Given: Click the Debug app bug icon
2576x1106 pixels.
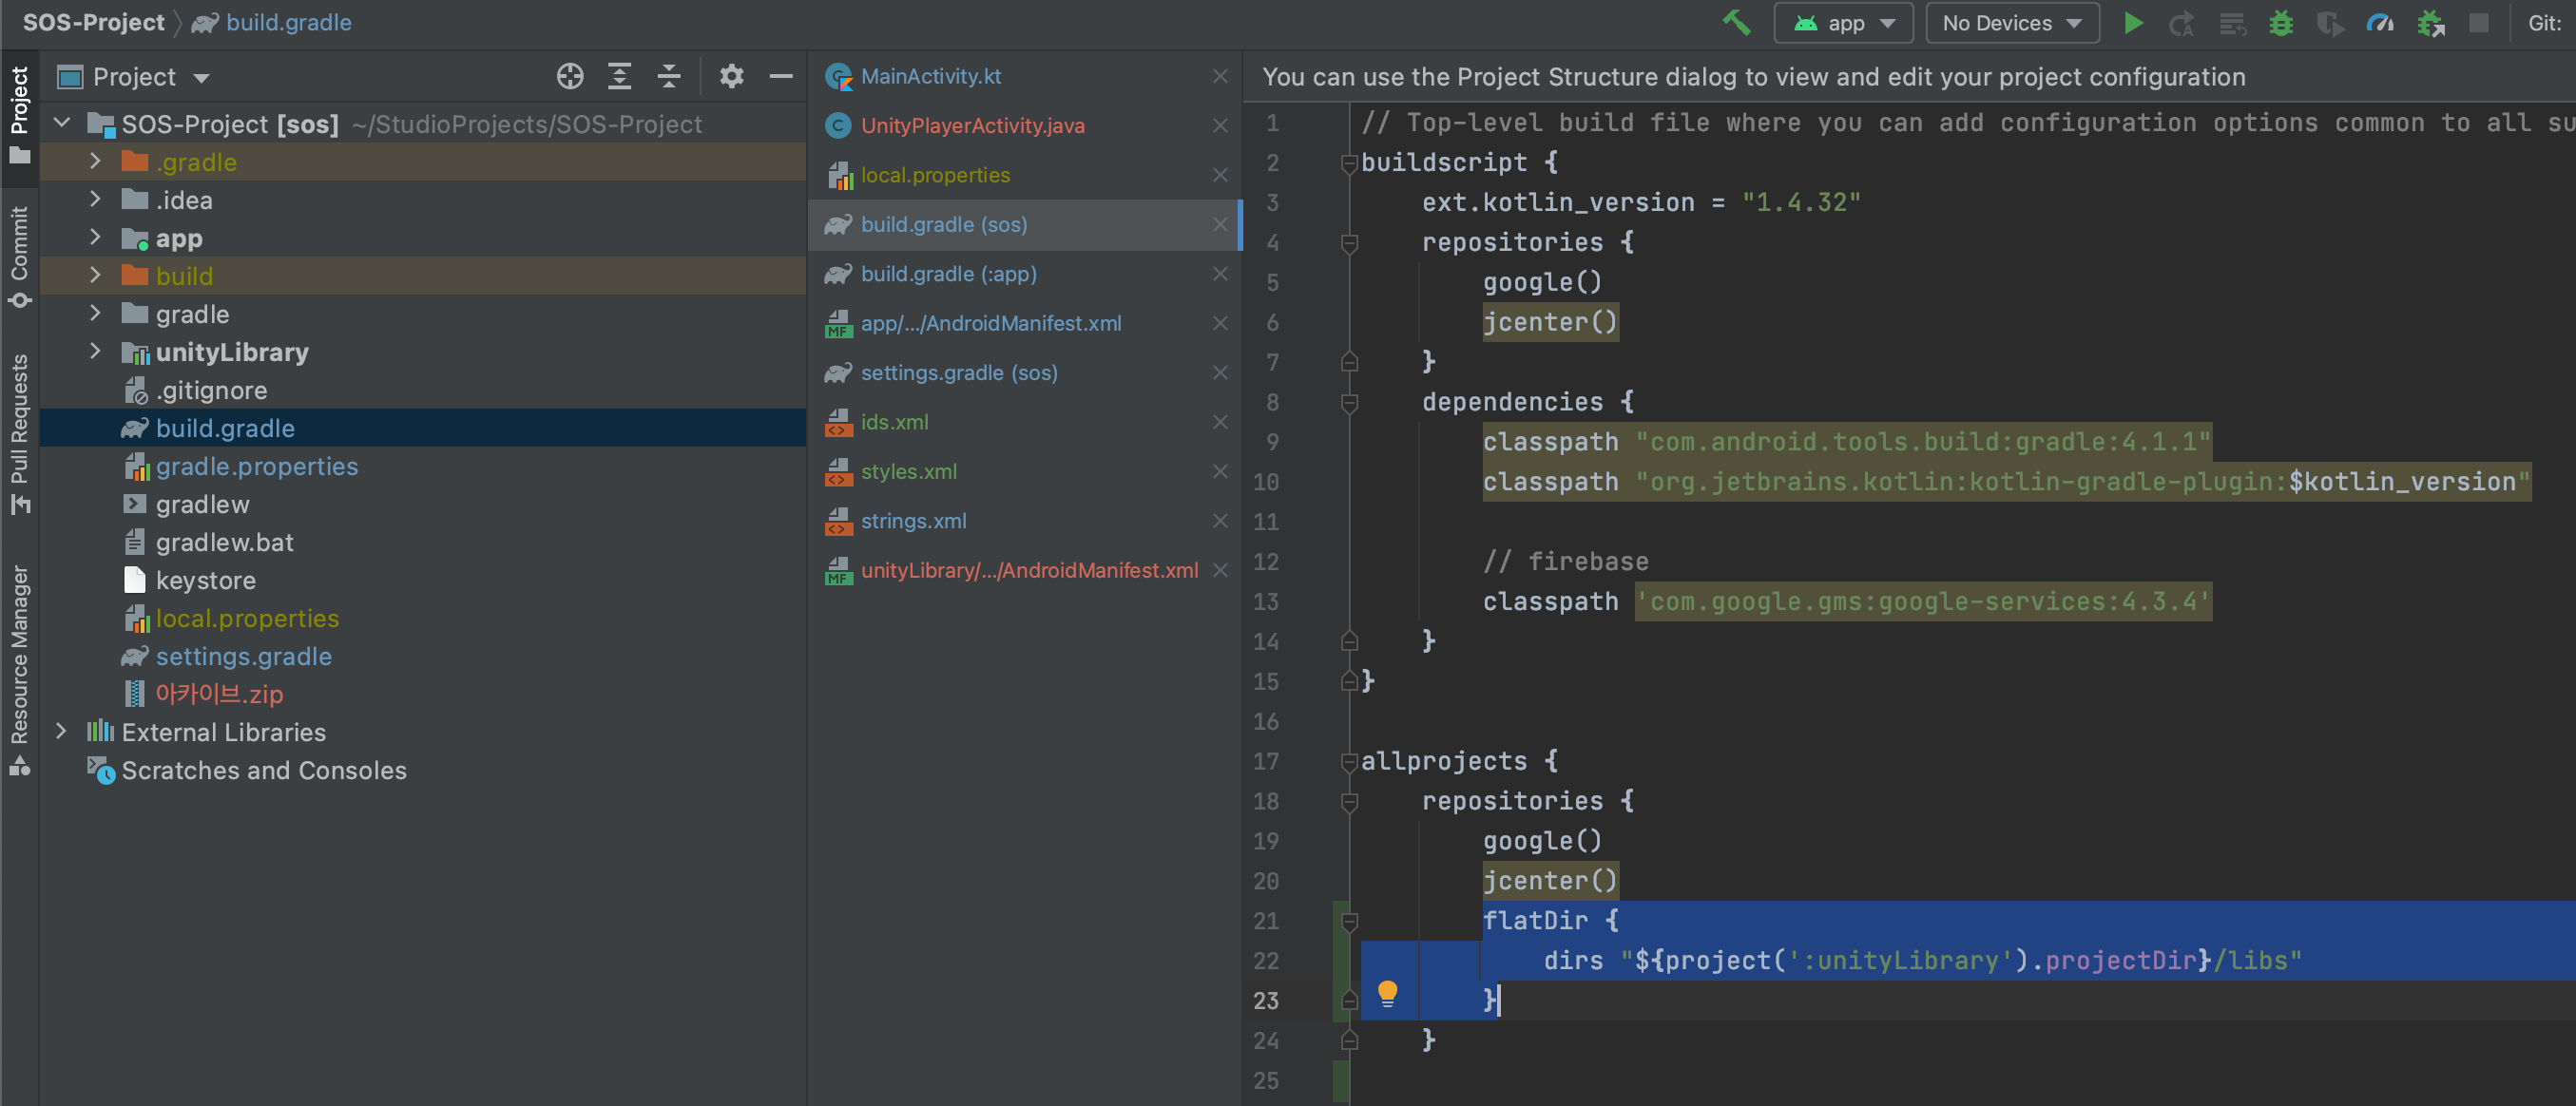Looking at the screenshot, I should 2280,22.
